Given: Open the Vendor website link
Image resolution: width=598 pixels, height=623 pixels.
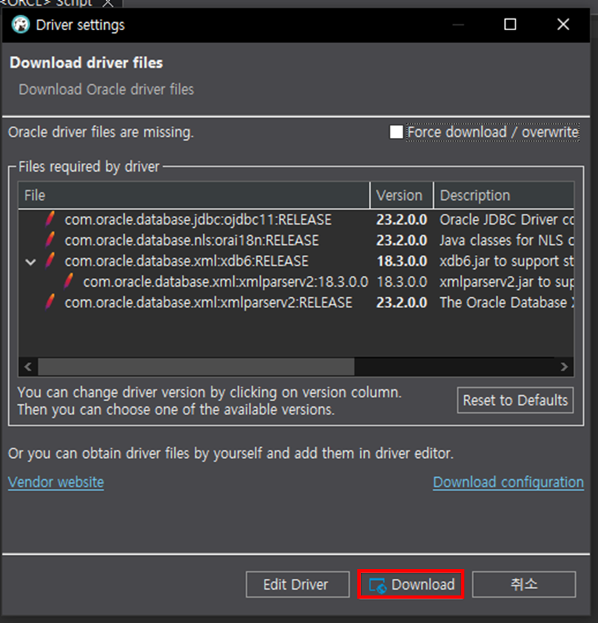Looking at the screenshot, I should [56, 482].
